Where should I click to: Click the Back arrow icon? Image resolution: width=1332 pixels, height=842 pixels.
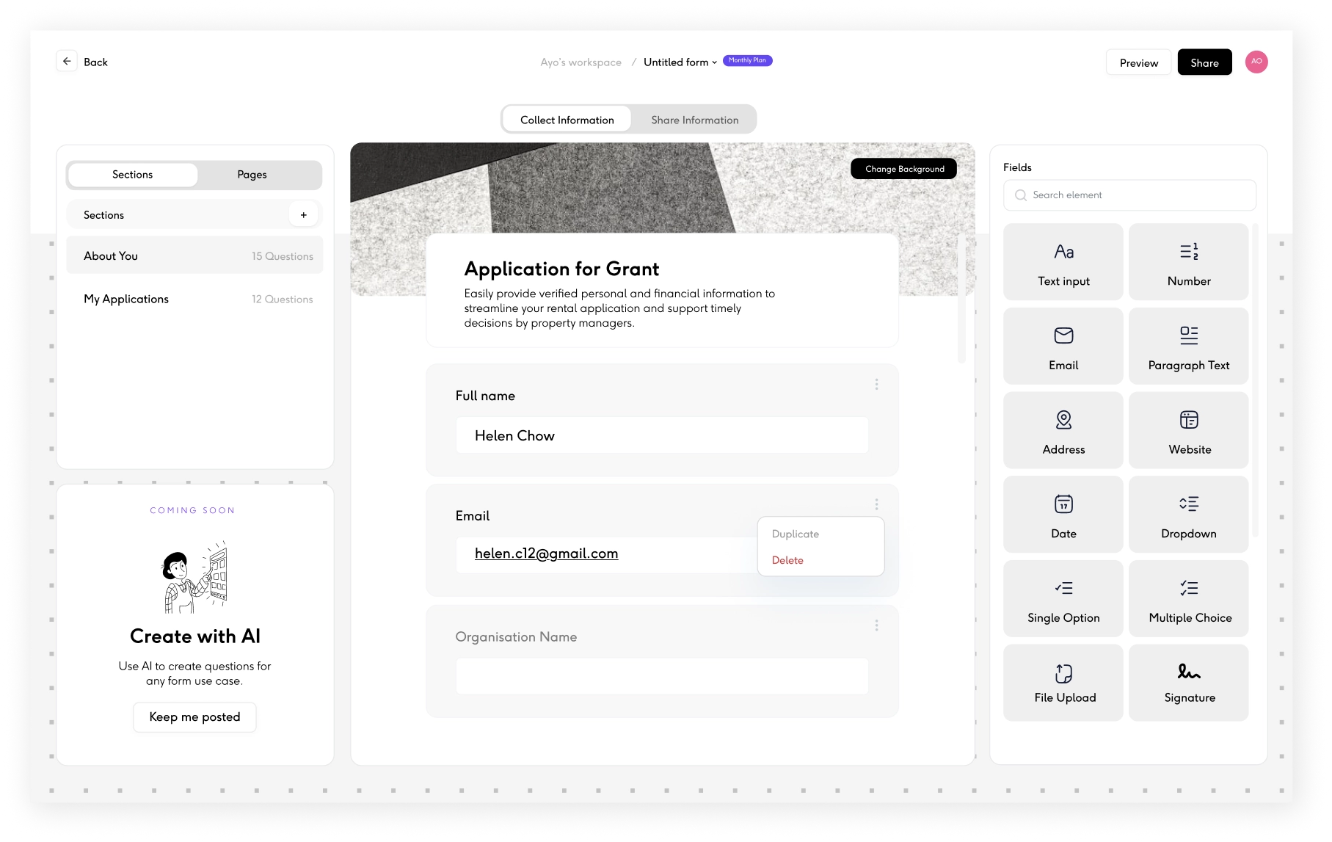pos(67,62)
